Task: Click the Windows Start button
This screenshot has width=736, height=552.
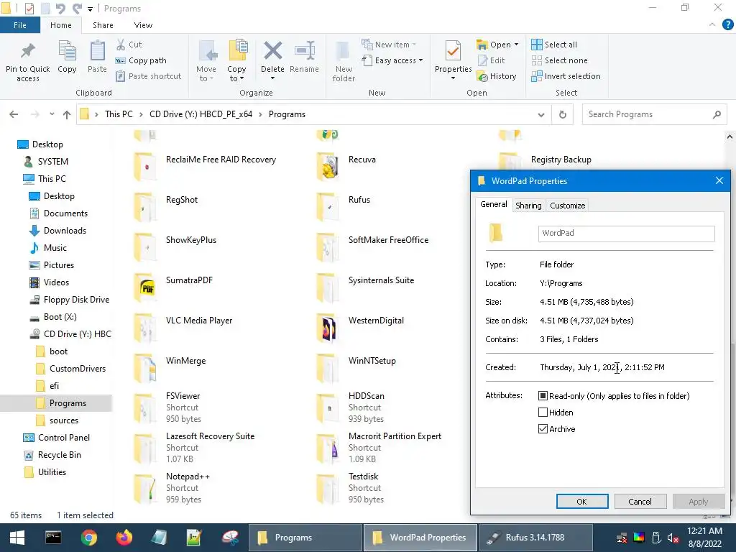Action: pos(17,538)
